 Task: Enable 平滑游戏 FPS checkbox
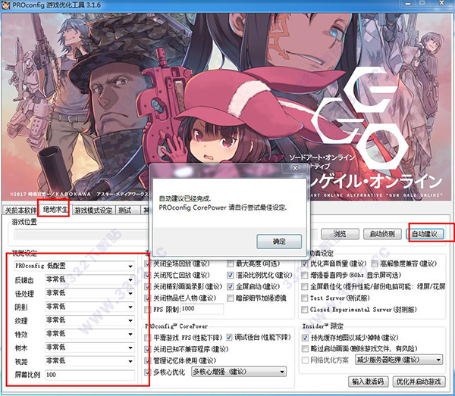pyautogui.click(x=147, y=338)
